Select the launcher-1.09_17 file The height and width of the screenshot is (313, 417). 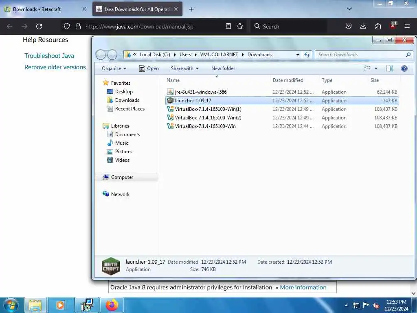(x=282, y=101)
